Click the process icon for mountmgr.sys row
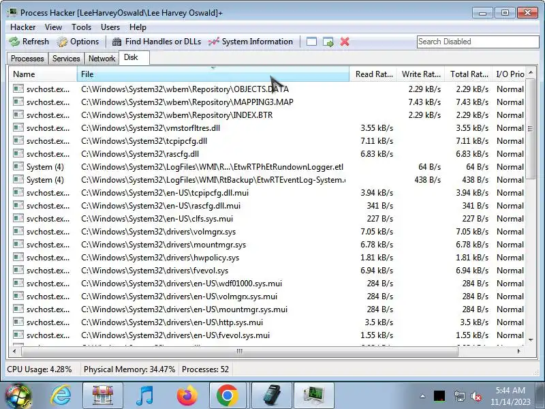Screen dimensions: 545x409 click(x=18, y=244)
